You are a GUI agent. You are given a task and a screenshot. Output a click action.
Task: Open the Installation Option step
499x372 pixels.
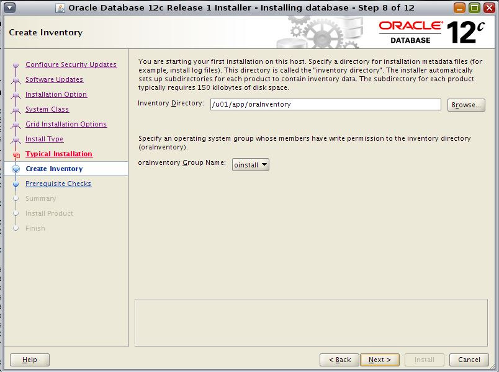pos(56,94)
